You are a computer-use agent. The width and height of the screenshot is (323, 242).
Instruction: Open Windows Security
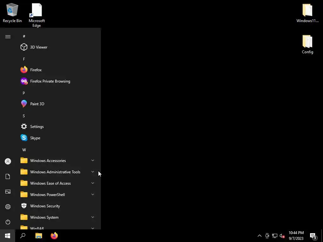pyautogui.click(x=58, y=206)
